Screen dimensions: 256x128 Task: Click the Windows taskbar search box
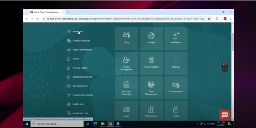[57, 124]
